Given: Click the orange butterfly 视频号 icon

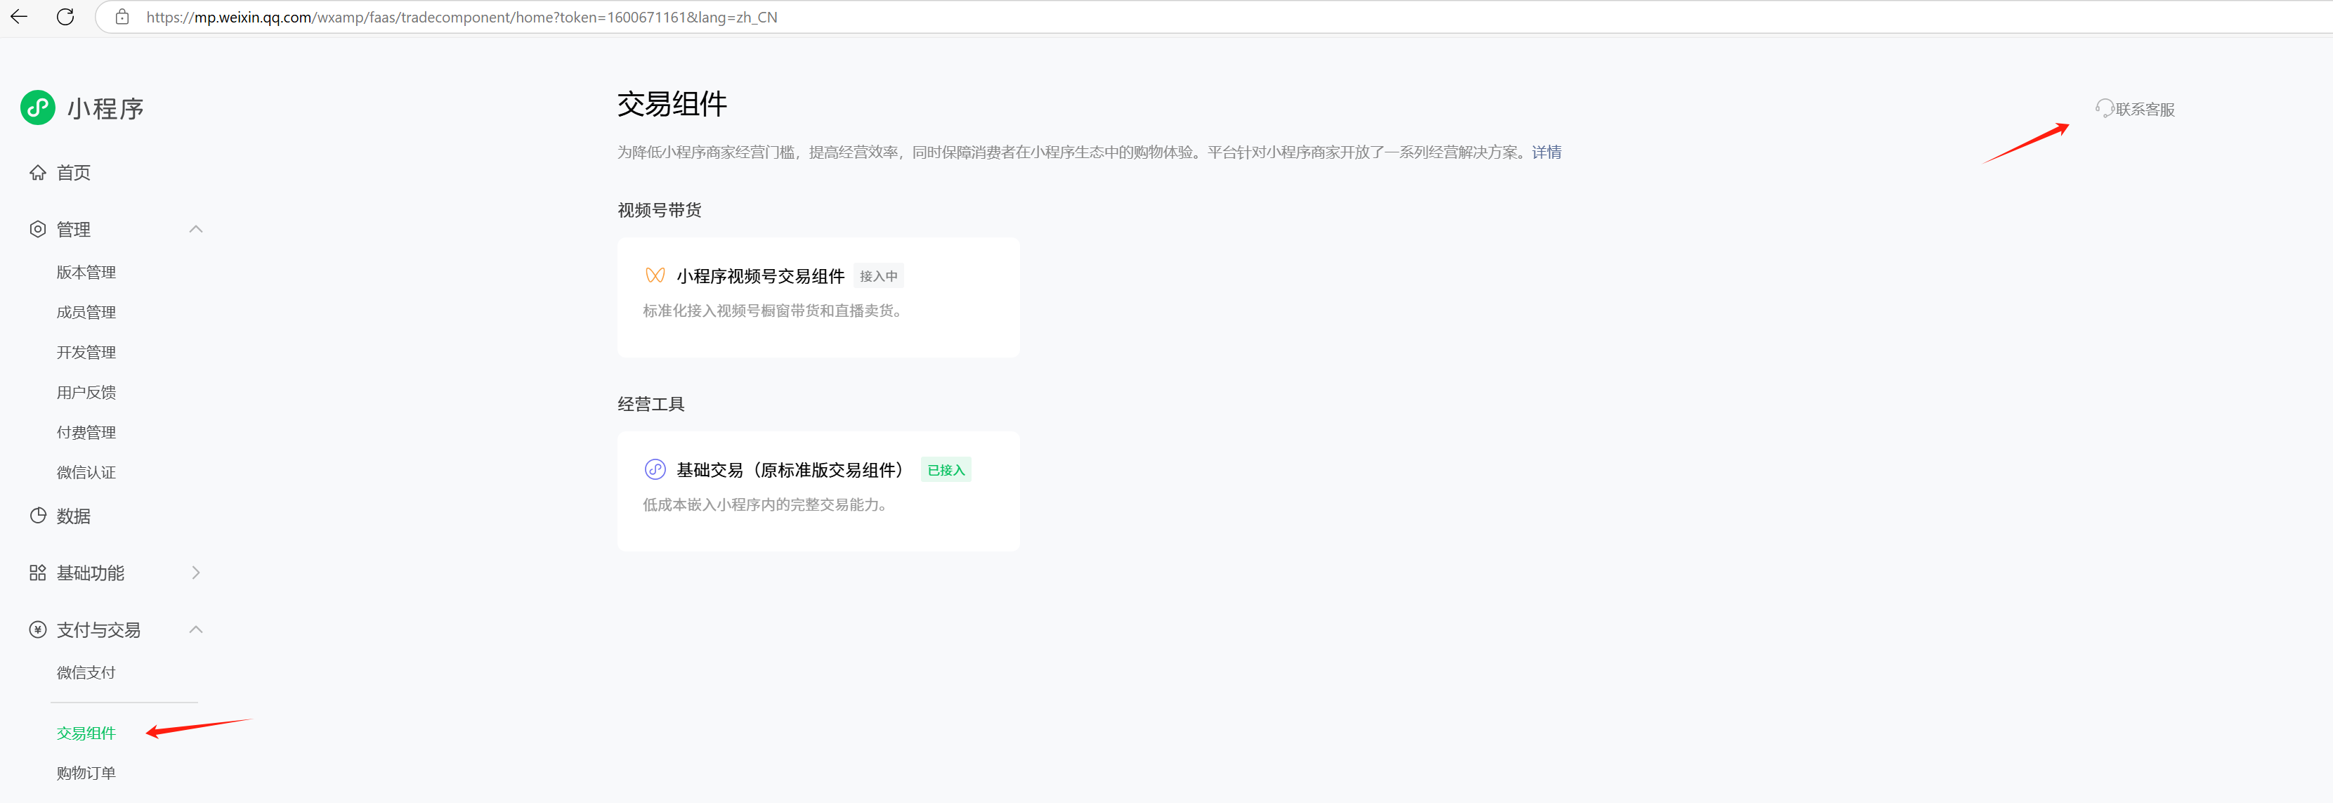Looking at the screenshot, I should click(655, 275).
